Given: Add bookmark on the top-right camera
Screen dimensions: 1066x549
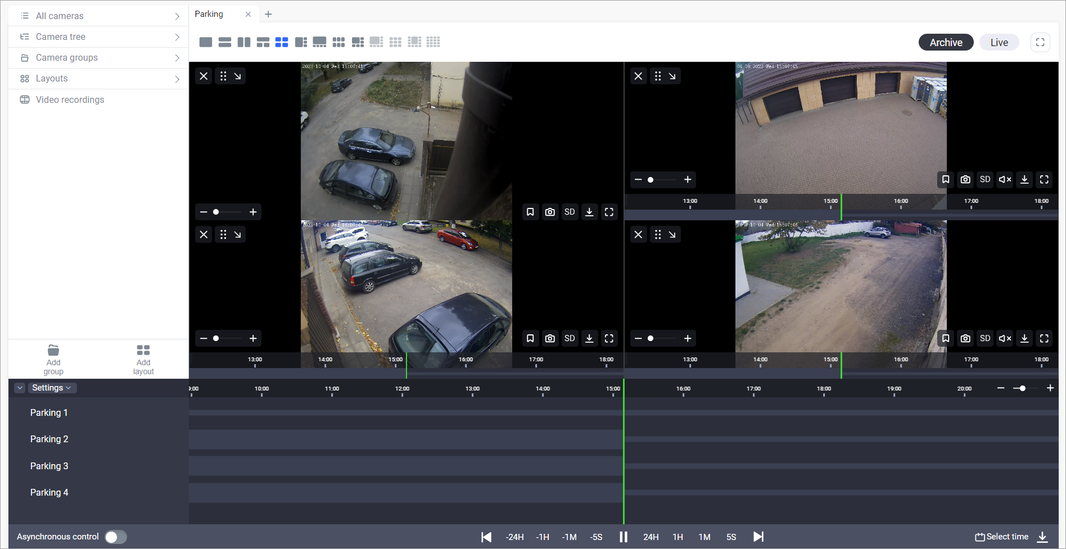Looking at the screenshot, I should click(x=946, y=179).
